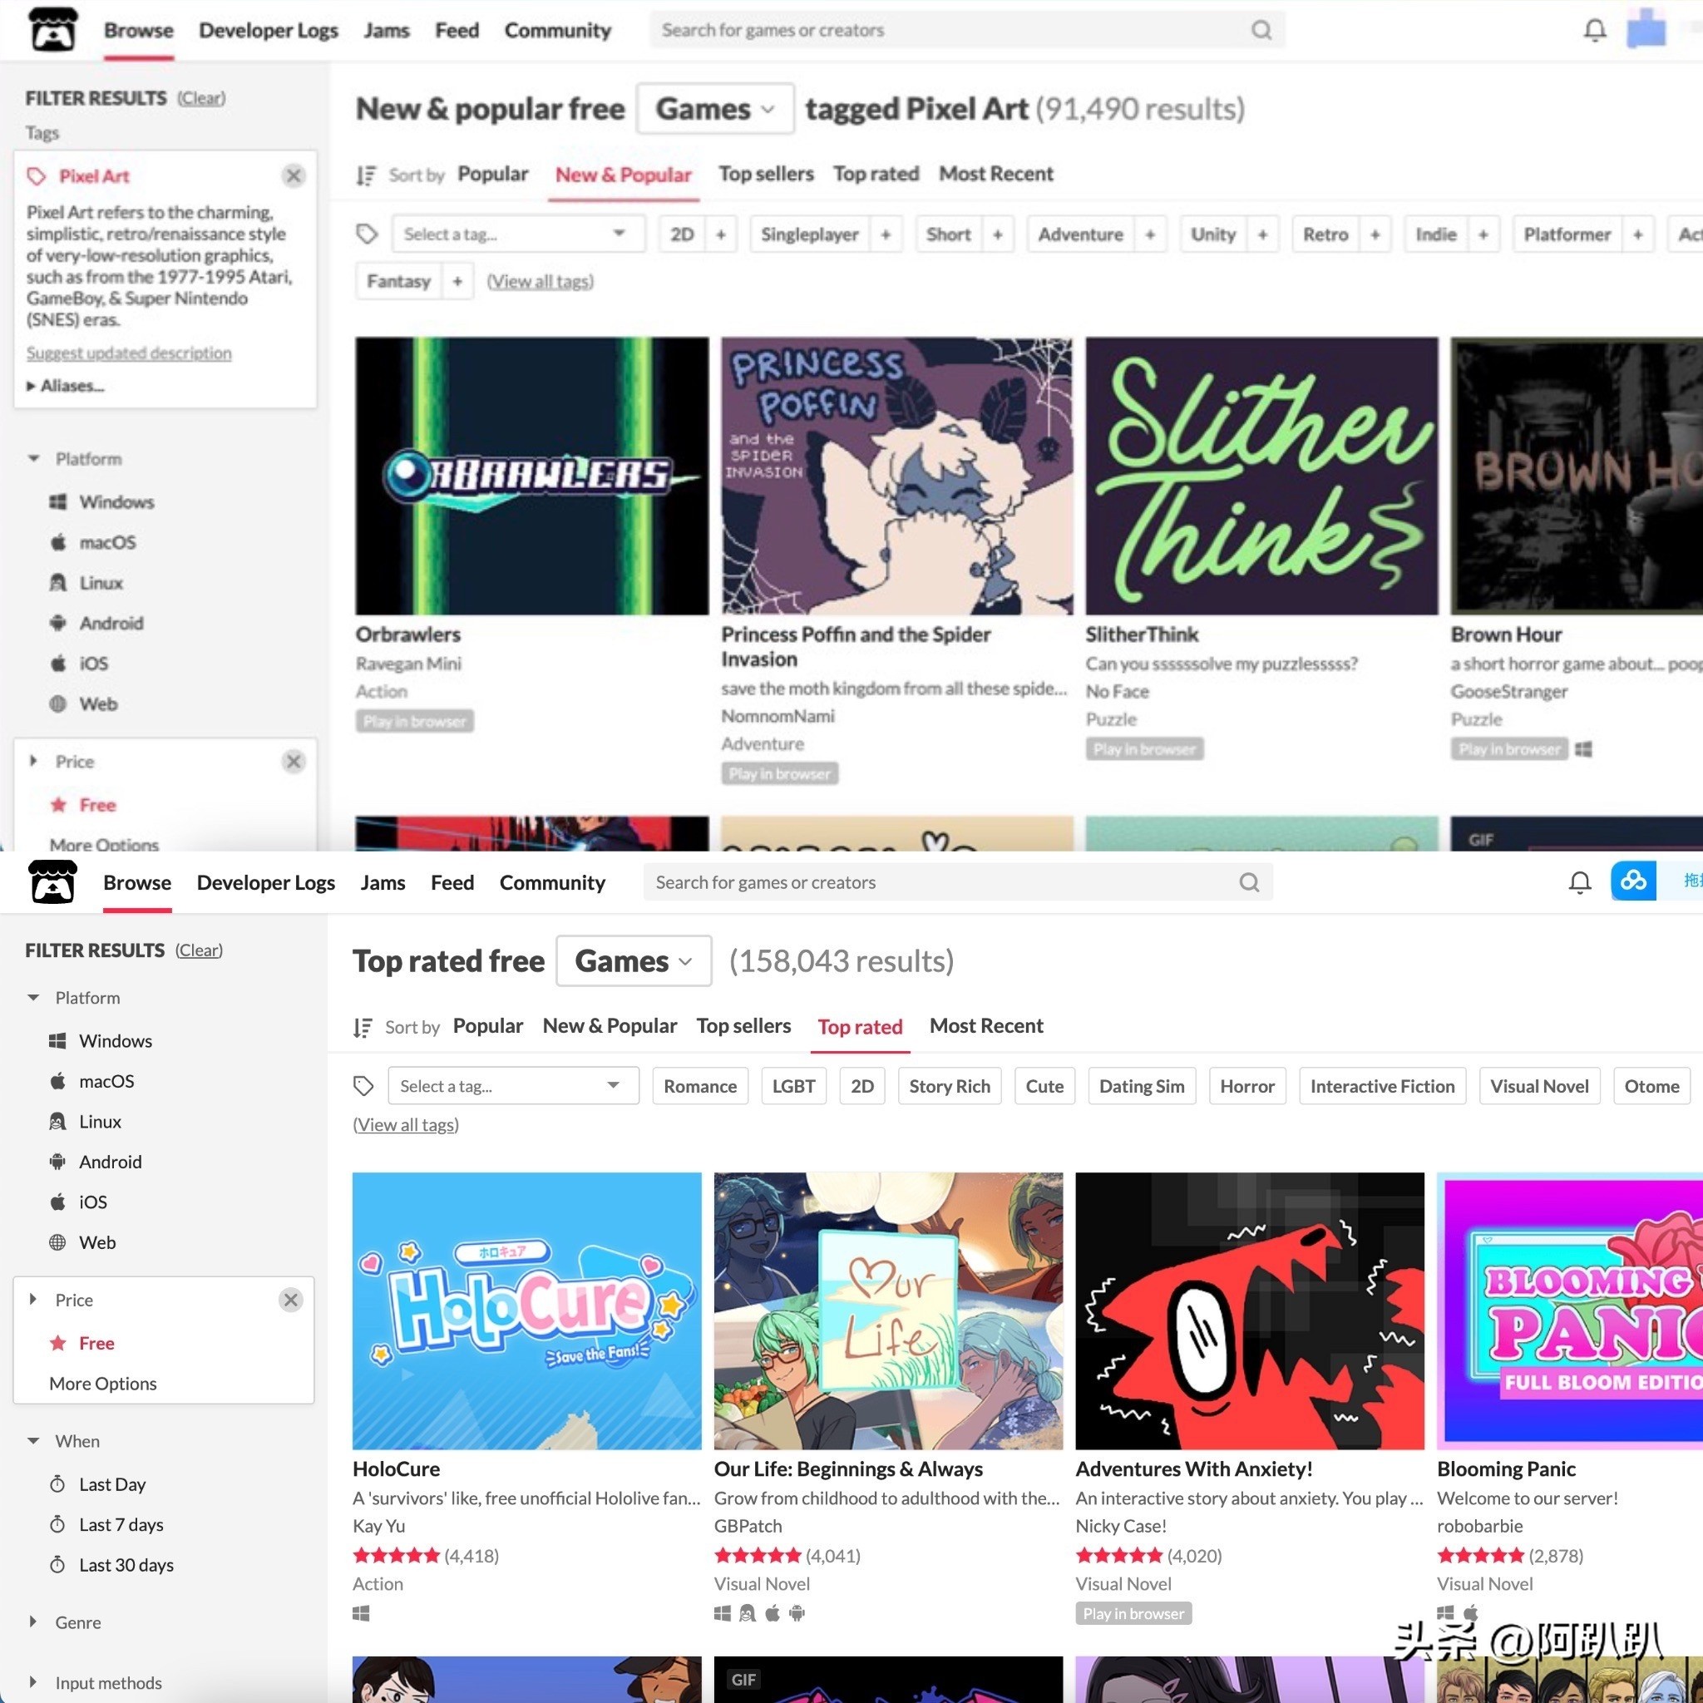Open the Games dropdown in the bottom heading
1703x1703 pixels.
(x=634, y=960)
